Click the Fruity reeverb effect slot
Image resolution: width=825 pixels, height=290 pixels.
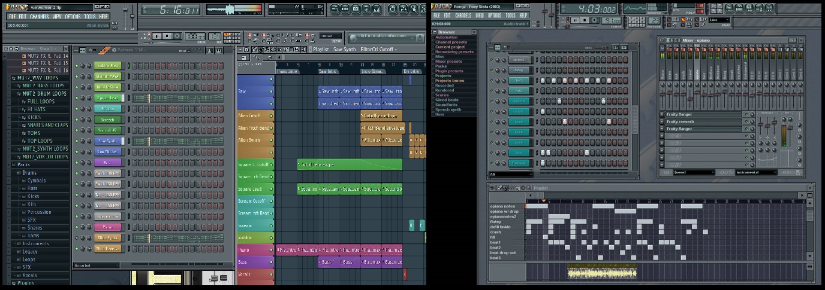coord(703,121)
